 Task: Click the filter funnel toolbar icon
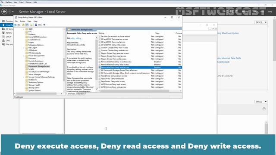tap(44, 25)
